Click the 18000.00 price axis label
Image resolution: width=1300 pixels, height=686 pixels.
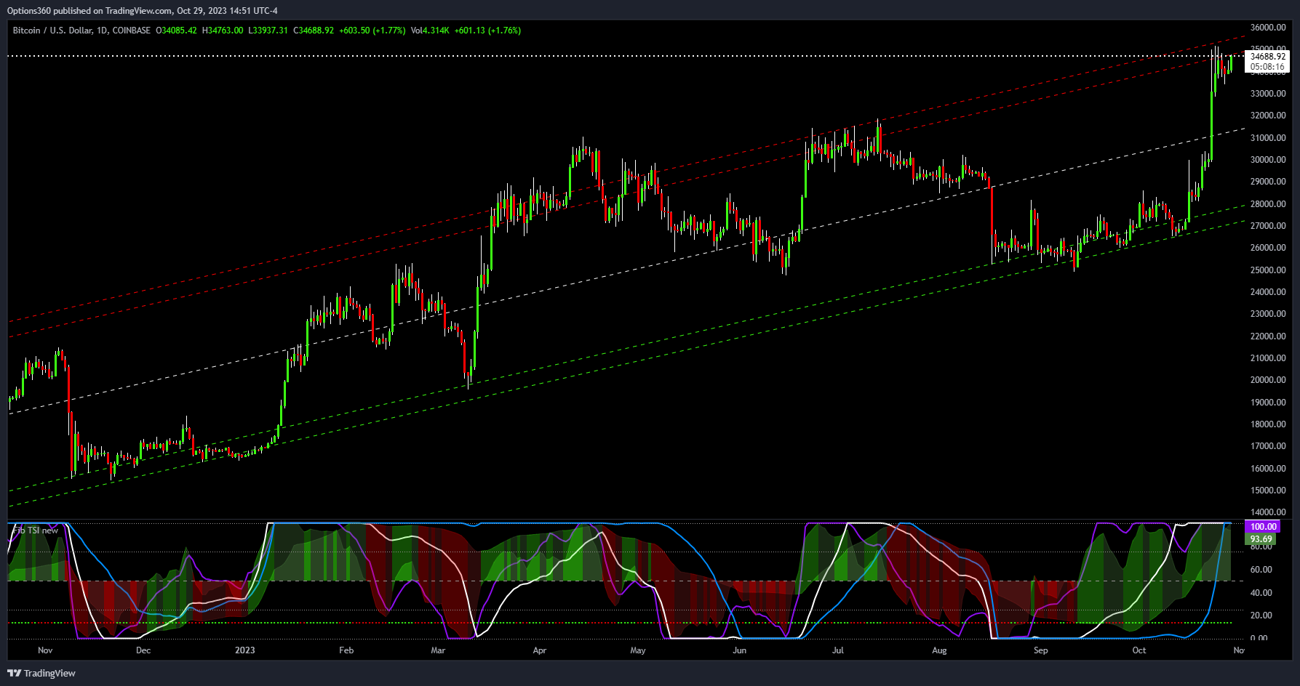point(1268,424)
